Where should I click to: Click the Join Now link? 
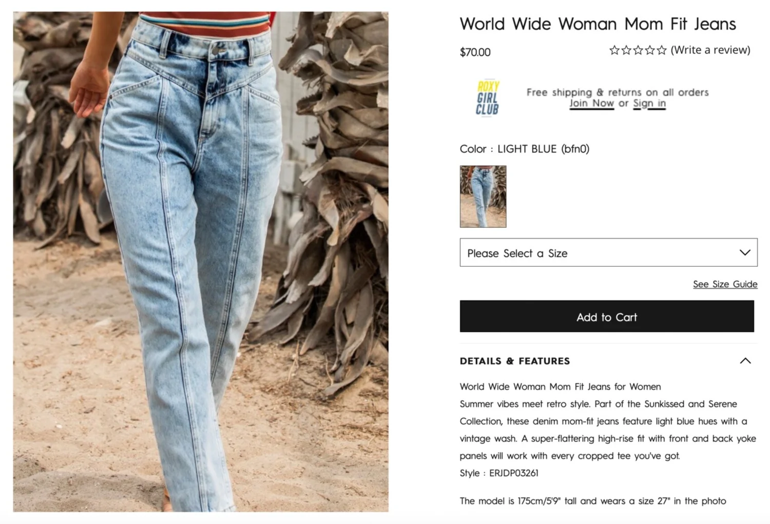click(x=591, y=103)
